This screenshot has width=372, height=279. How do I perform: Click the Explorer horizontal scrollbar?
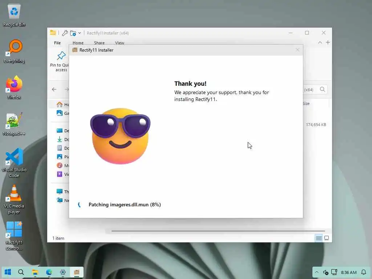pos(218,231)
